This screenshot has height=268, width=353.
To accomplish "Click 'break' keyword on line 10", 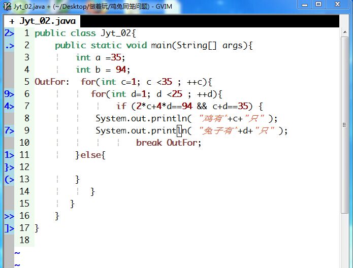I will [x=149, y=143].
